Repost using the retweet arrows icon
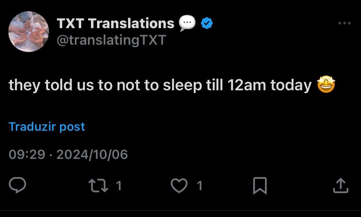The height and width of the screenshot is (217, 361). (x=97, y=186)
